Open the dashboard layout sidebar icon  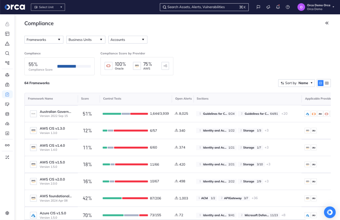click(x=7, y=34)
